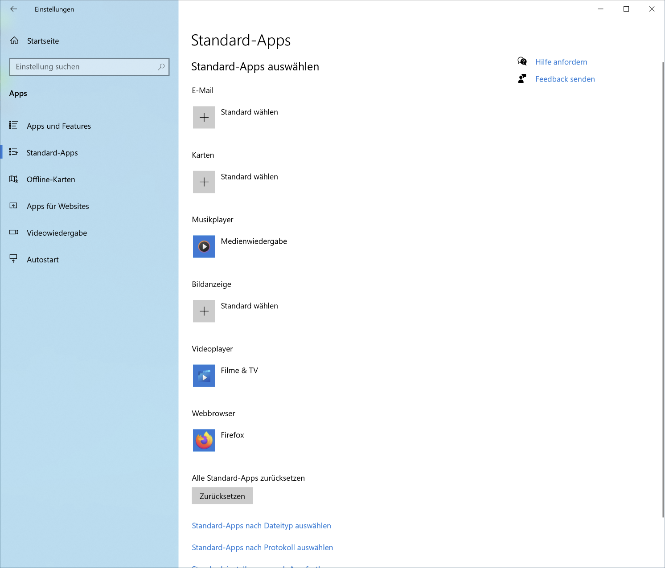Minimize the Einstellungen window

(x=601, y=9)
